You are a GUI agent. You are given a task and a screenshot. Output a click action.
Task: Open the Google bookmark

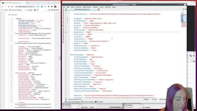[x=29, y=10]
